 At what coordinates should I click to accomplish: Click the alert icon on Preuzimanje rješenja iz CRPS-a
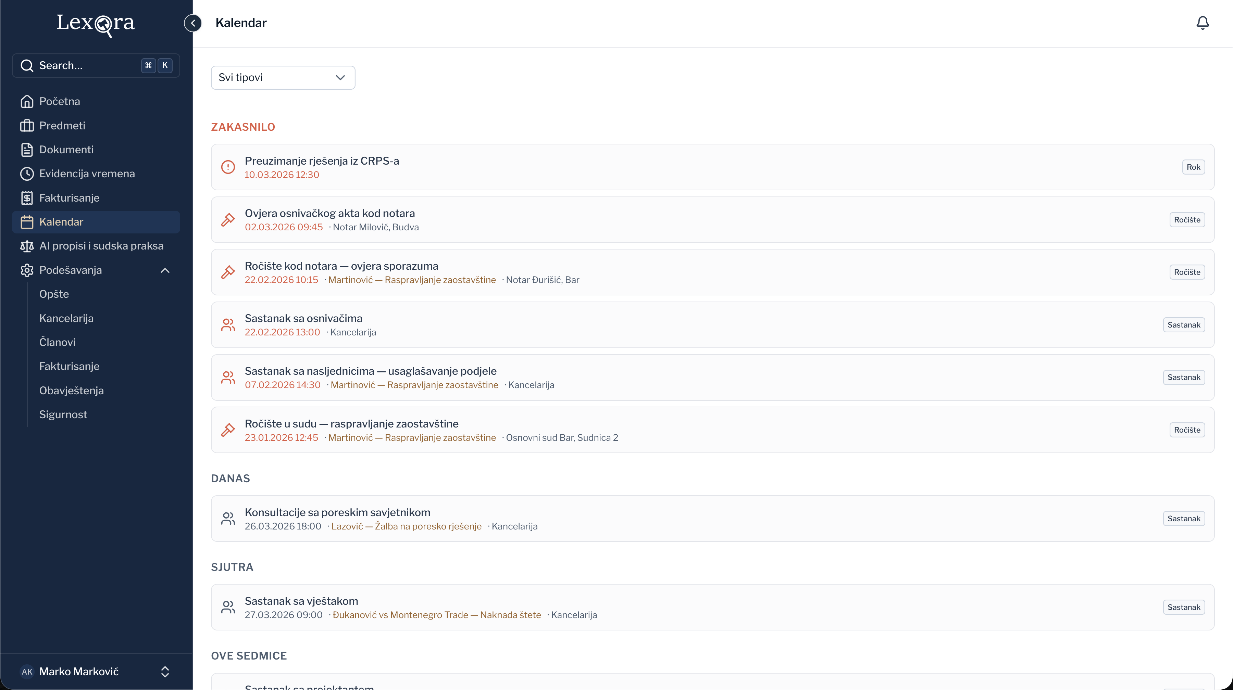pyautogui.click(x=228, y=167)
